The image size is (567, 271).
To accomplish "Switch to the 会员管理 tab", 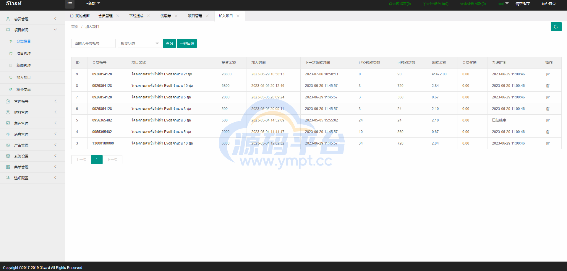I will [x=106, y=16].
